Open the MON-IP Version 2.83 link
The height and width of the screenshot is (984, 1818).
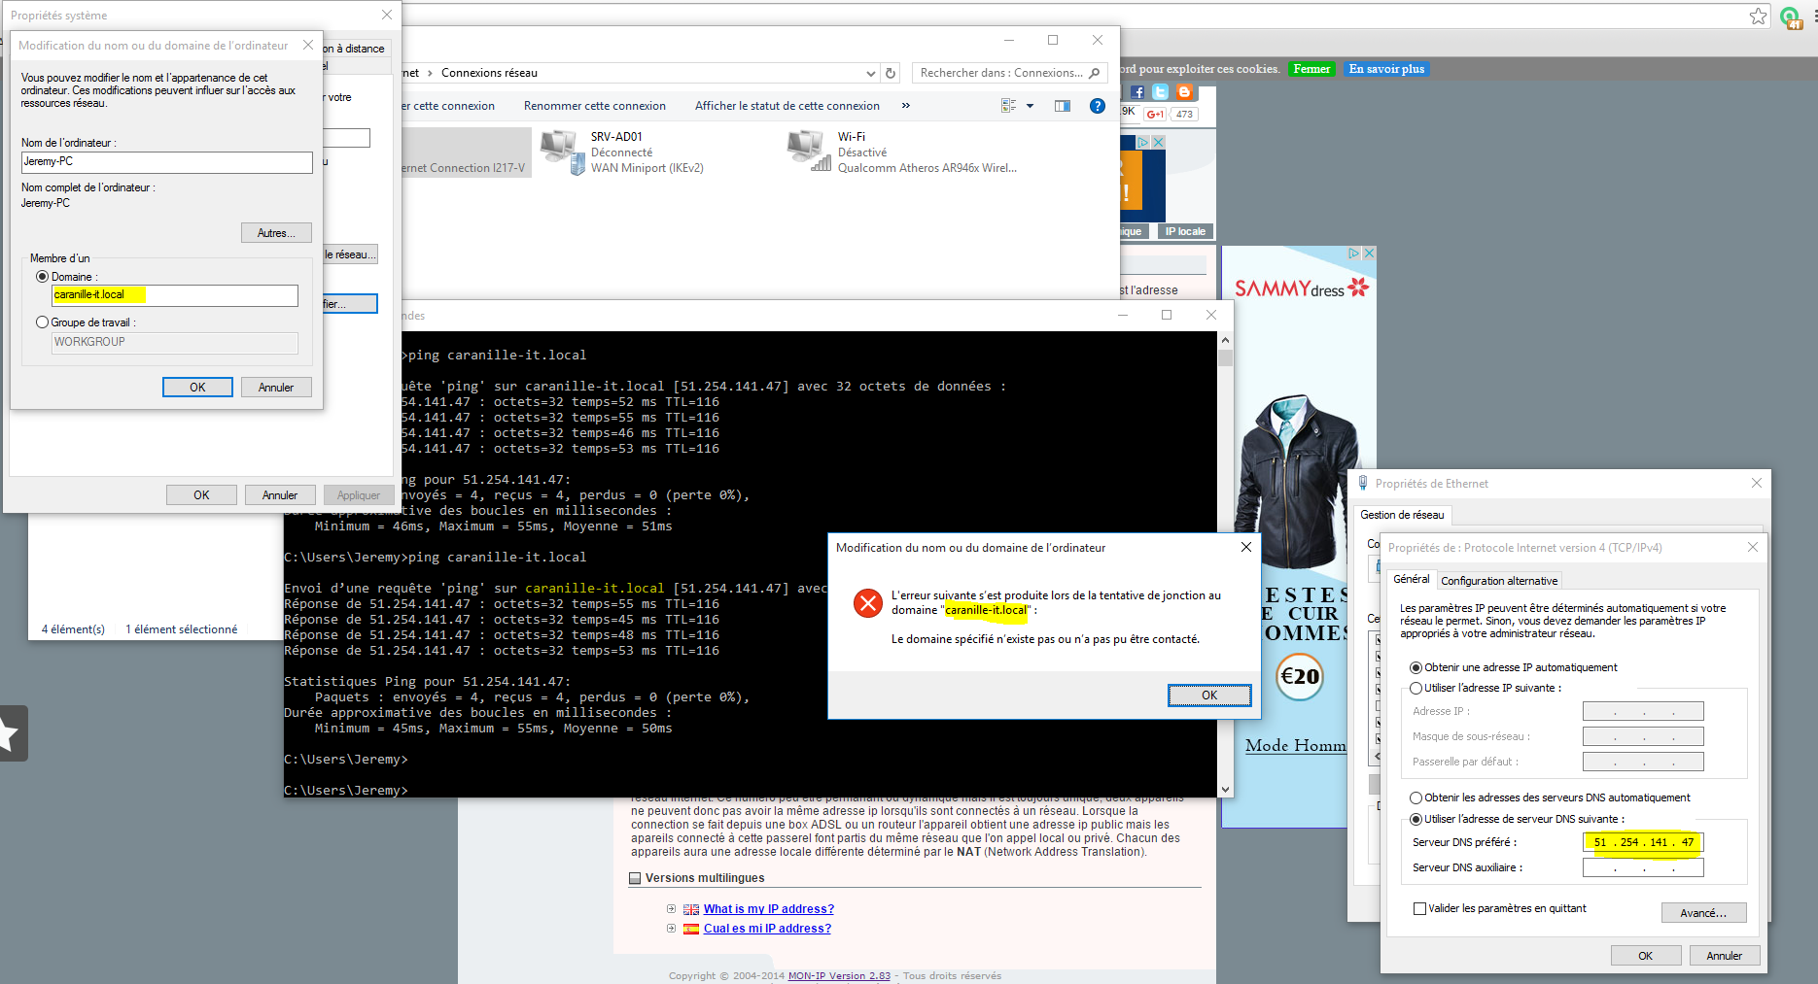tap(839, 975)
